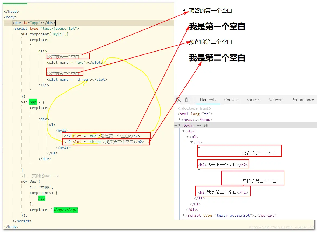Switch to the Console tab
317x232 pixels.
(x=231, y=100)
